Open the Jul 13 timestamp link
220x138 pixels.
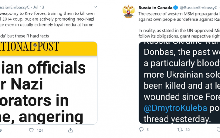39,7
